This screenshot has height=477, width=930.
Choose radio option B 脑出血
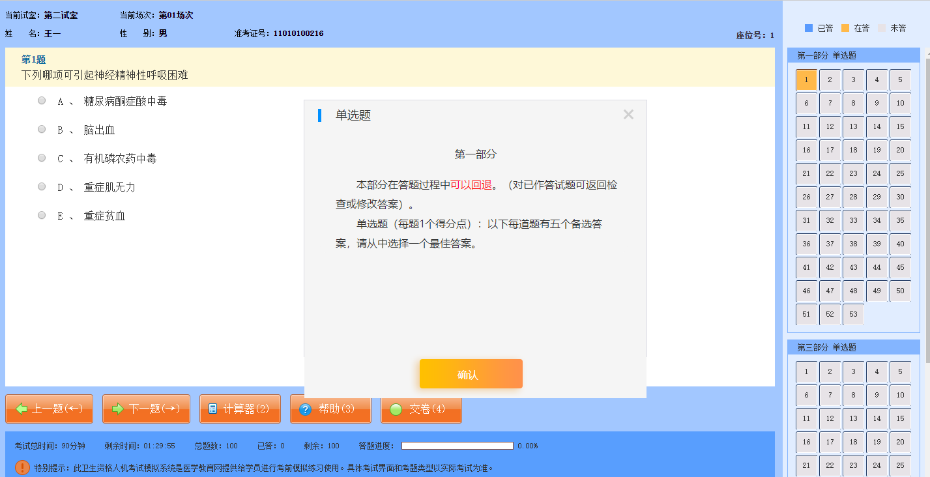click(42, 130)
